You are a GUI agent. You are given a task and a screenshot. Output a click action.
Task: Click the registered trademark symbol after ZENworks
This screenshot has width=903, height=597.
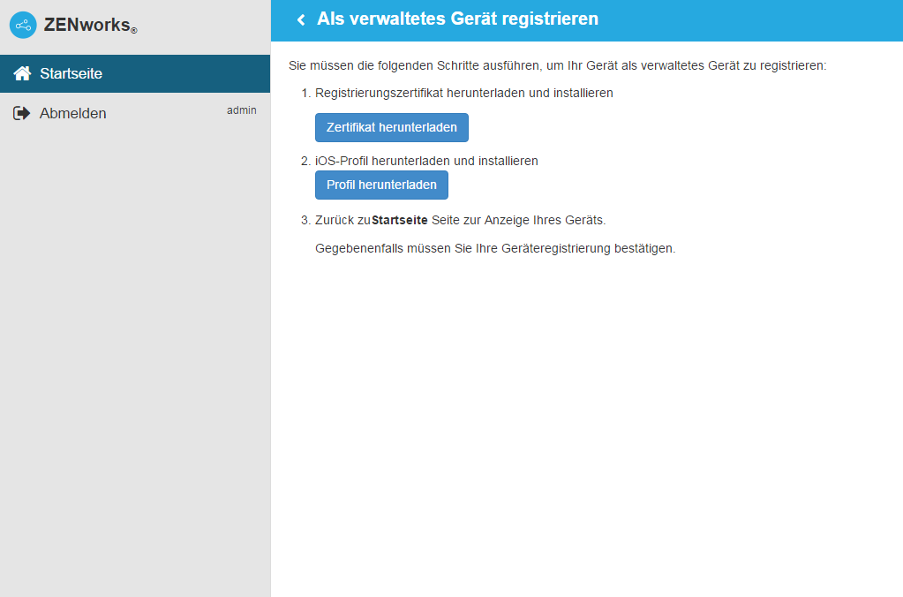click(134, 31)
